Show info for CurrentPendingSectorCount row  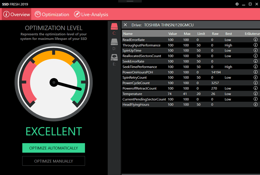point(256,99)
